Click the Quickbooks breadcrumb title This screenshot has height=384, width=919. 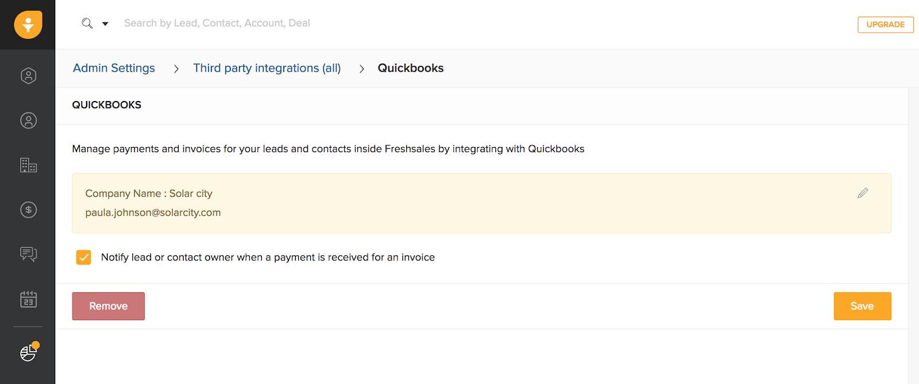point(411,68)
